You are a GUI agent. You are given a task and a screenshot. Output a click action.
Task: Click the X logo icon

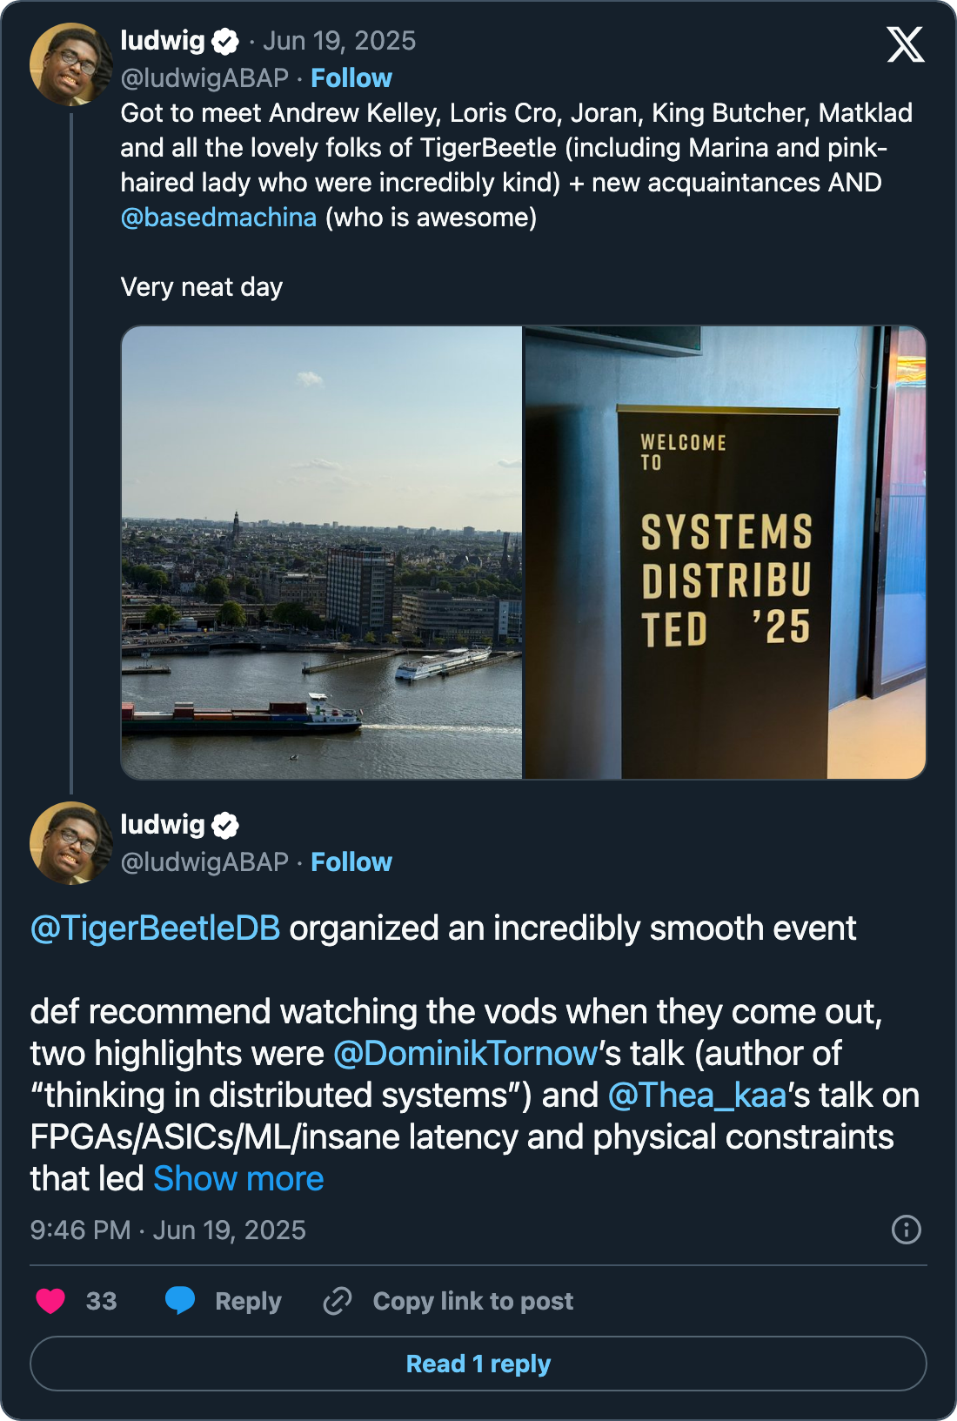(x=905, y=44)
